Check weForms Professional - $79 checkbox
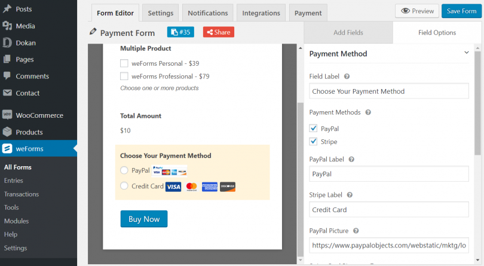The width and height of the screenshot is (484, 266). click(124, 76)
